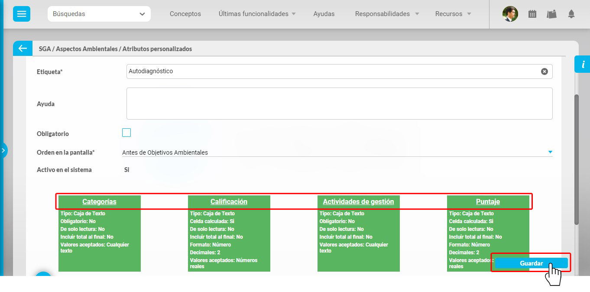This screenshot has width=590, height=292.
Task: Open the Responsabilidades menu
Action: tap(387, 14)
